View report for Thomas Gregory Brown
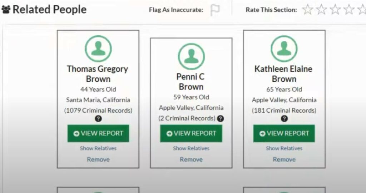366x193 pixels. click(98, 133)
